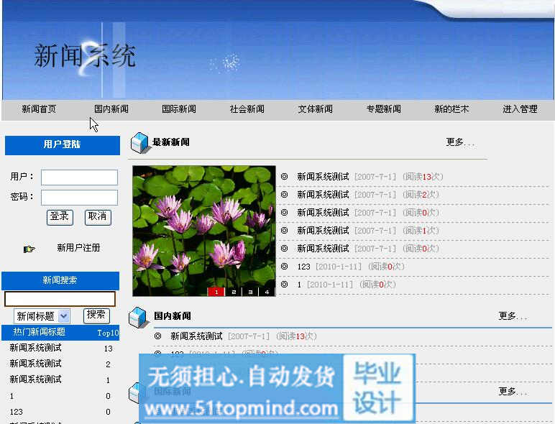Click the bullet icon before article 1 in 最新新闻
The height and width of the screenshot is (424, 555).
(x=284, y=284)
